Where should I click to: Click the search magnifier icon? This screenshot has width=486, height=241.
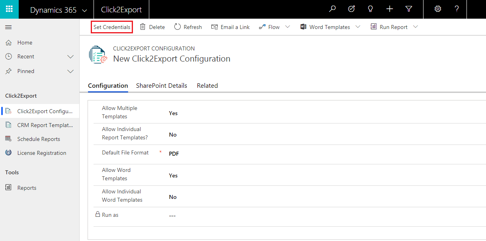[x=332, y=9]
